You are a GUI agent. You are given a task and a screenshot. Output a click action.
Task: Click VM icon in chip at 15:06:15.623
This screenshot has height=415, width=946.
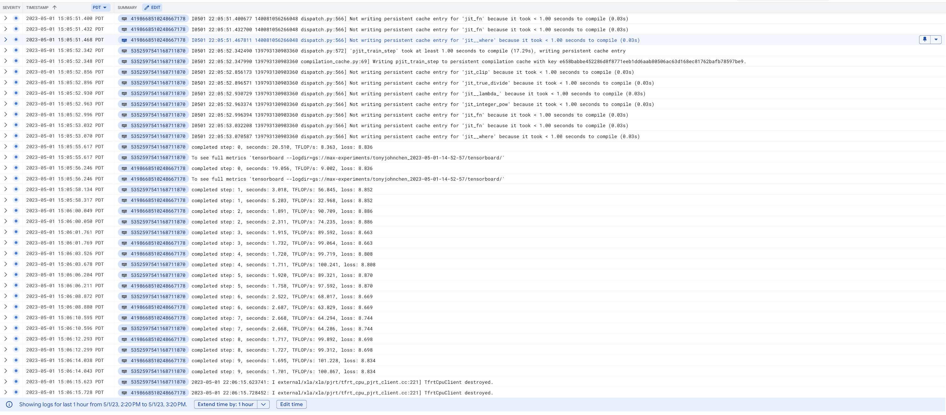125,382
